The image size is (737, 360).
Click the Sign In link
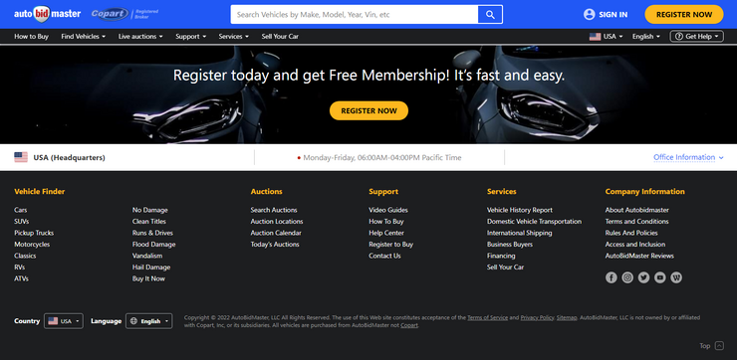point(613,15)
